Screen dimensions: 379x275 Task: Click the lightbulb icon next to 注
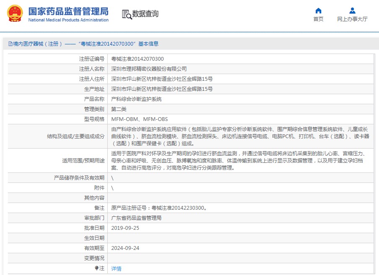pyautogui.click(x=97, y=268)
